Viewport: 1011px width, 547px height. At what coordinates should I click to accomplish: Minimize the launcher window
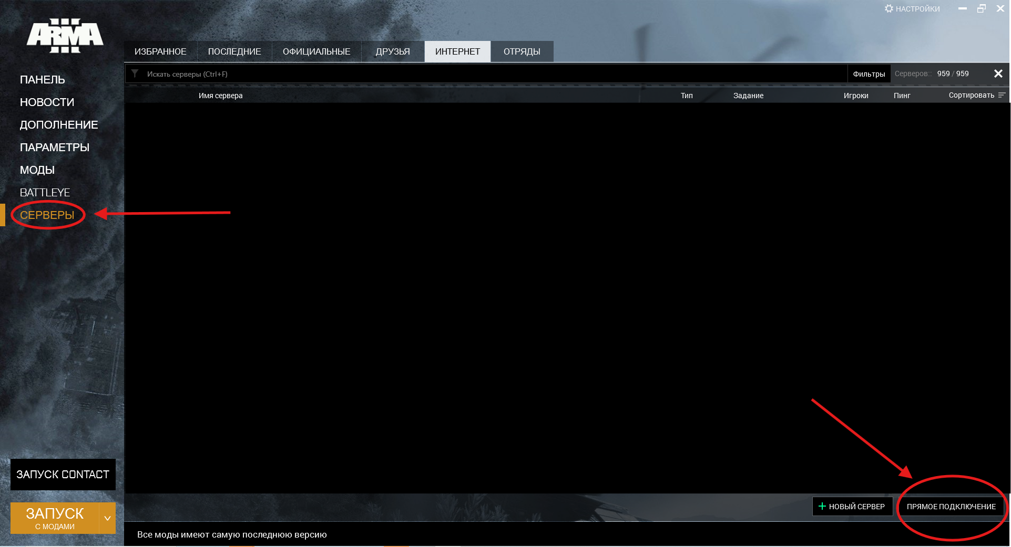963,9
